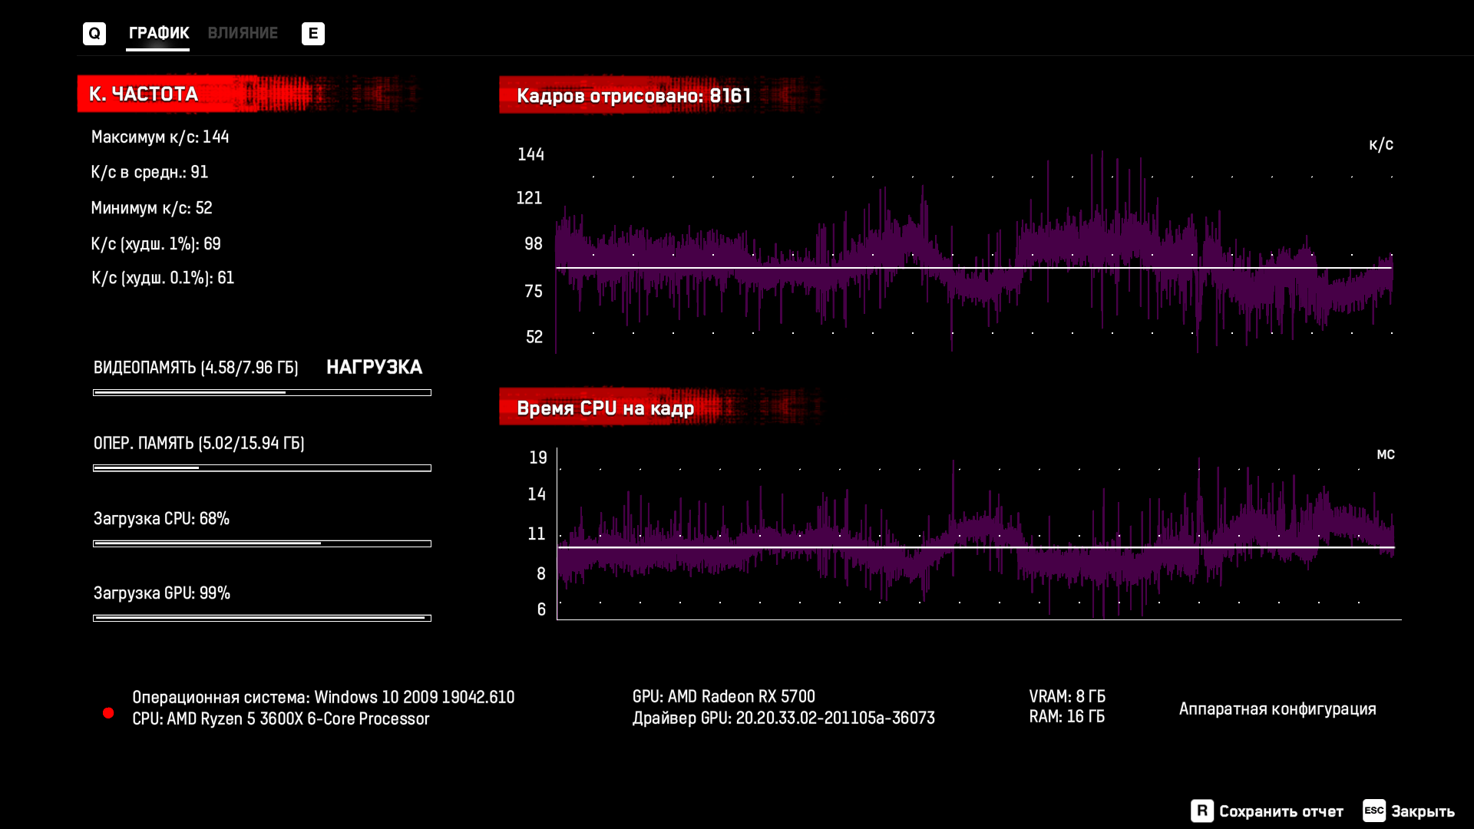The width and height of the screenshot is (1474, 829).
Task: Switch to the ГРАФИК tab
Action: 158,34
